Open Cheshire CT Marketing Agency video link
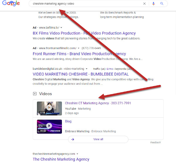Screen dimensions: 176x162 [98, 103]
